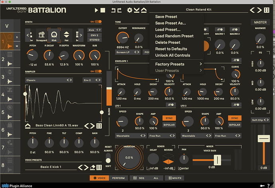
Task: Open the LFO 2 Wavetable selector
Action: point(196,136)
